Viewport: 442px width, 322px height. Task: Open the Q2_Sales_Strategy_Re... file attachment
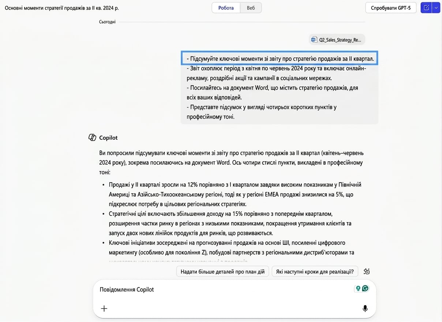coord(337,40)
